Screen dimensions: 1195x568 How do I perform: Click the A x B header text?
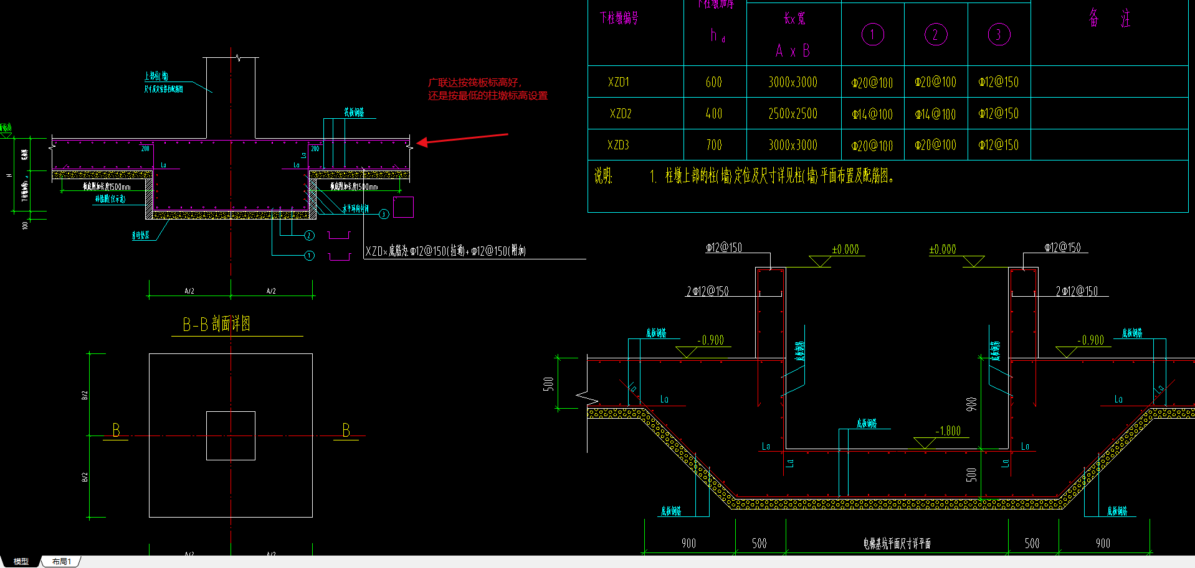point(793,51)
